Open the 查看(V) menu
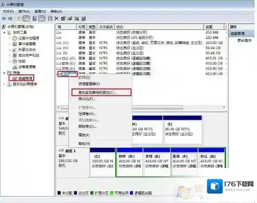 [40, 11]
